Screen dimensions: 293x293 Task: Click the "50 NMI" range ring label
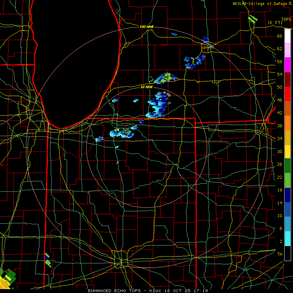coord(146,87)
